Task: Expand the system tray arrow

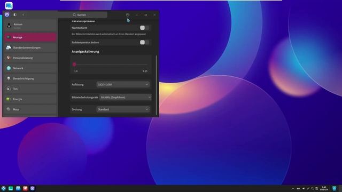Action: pos(293,188)
